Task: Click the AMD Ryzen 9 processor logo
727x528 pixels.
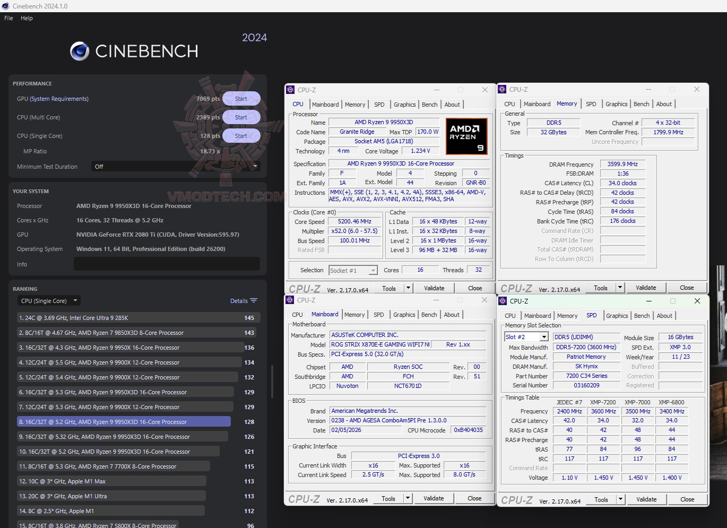Action: click(466, 136)
